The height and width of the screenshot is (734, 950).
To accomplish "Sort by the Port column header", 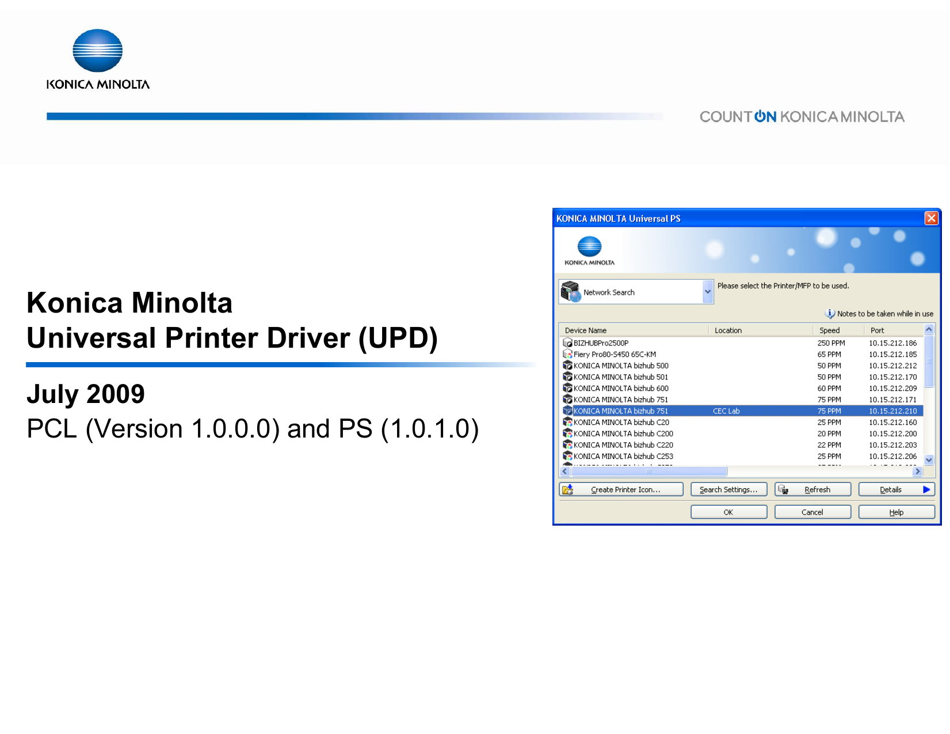I will coord(894,330).
